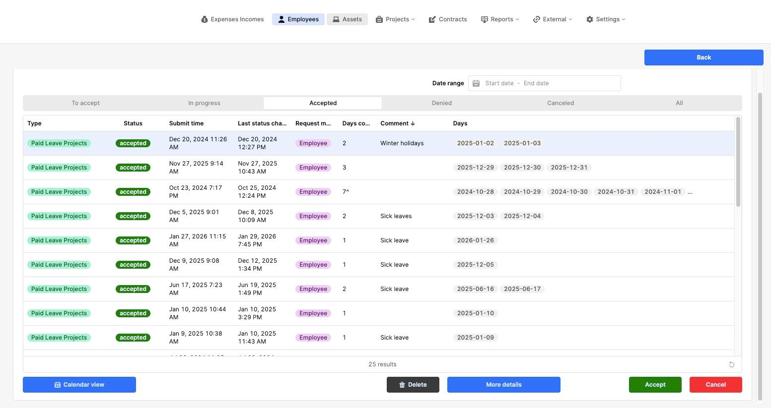Click the calendar icon on Calendar view button

[57, 384]
